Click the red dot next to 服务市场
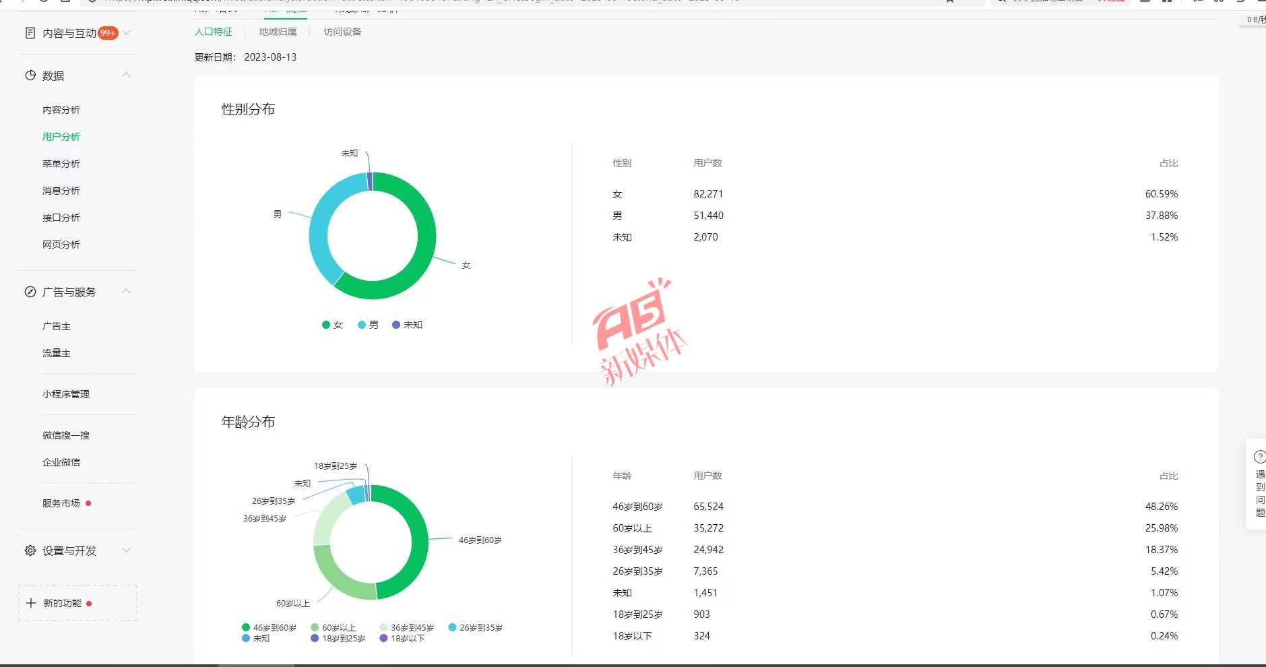1266x667 pixels. (88, 503)
